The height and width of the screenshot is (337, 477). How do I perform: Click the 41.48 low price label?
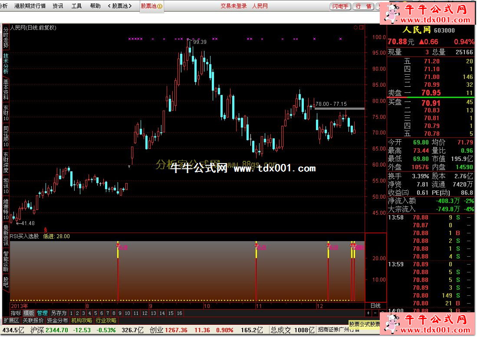[x=28, y=223]
